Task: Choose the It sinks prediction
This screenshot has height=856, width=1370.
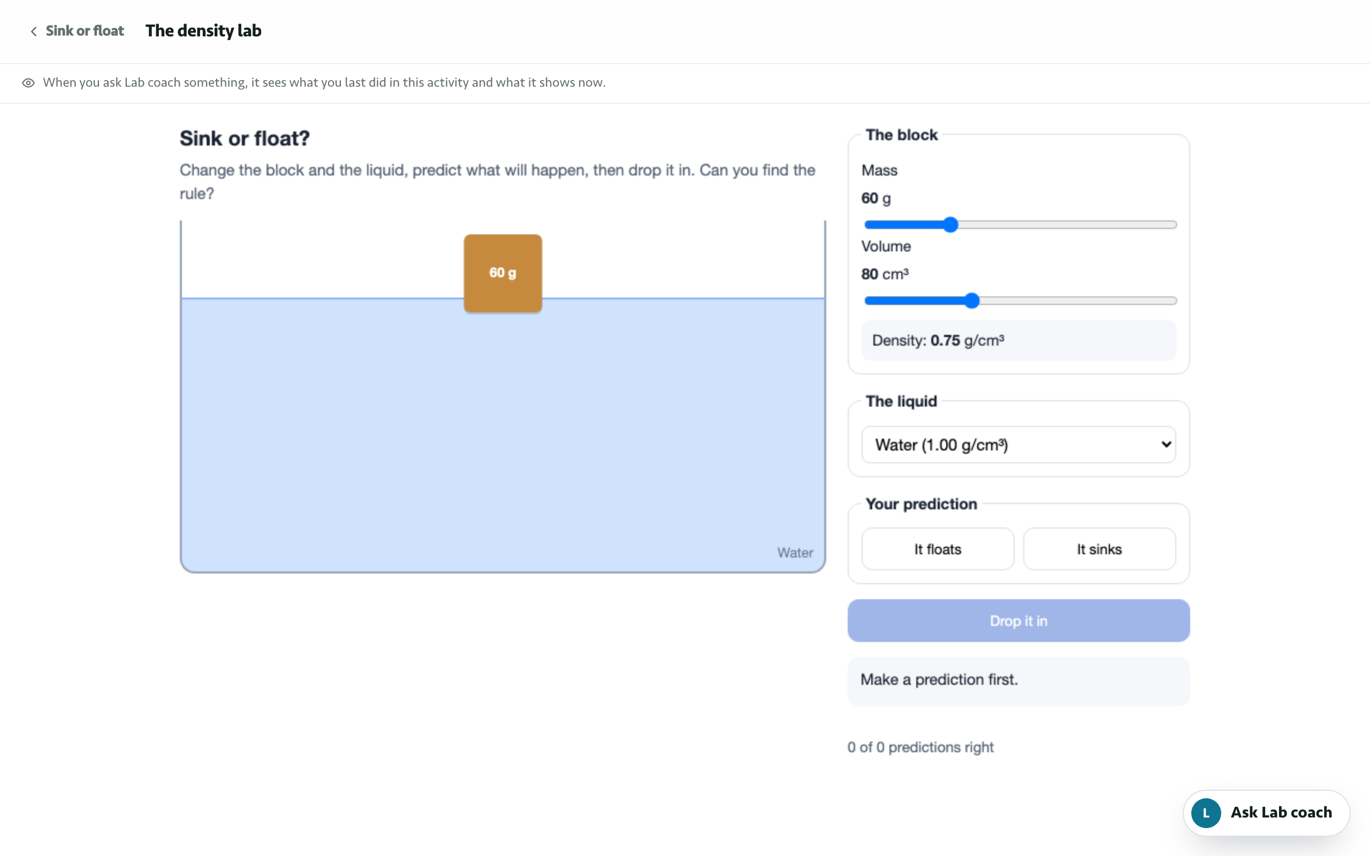Action: (1099, 549)
